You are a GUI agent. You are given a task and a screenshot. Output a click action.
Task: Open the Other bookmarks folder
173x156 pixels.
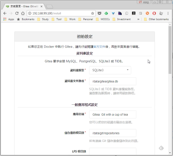tap(156, 19)
